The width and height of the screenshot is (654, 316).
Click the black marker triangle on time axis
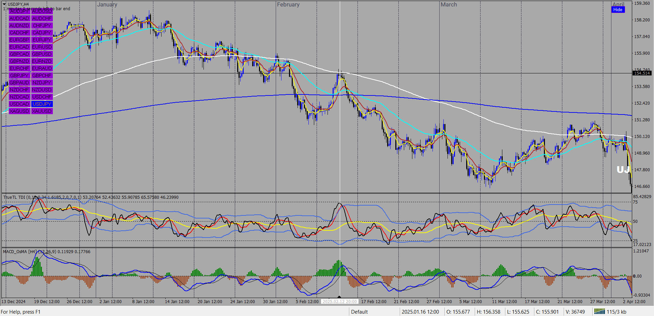339,297
